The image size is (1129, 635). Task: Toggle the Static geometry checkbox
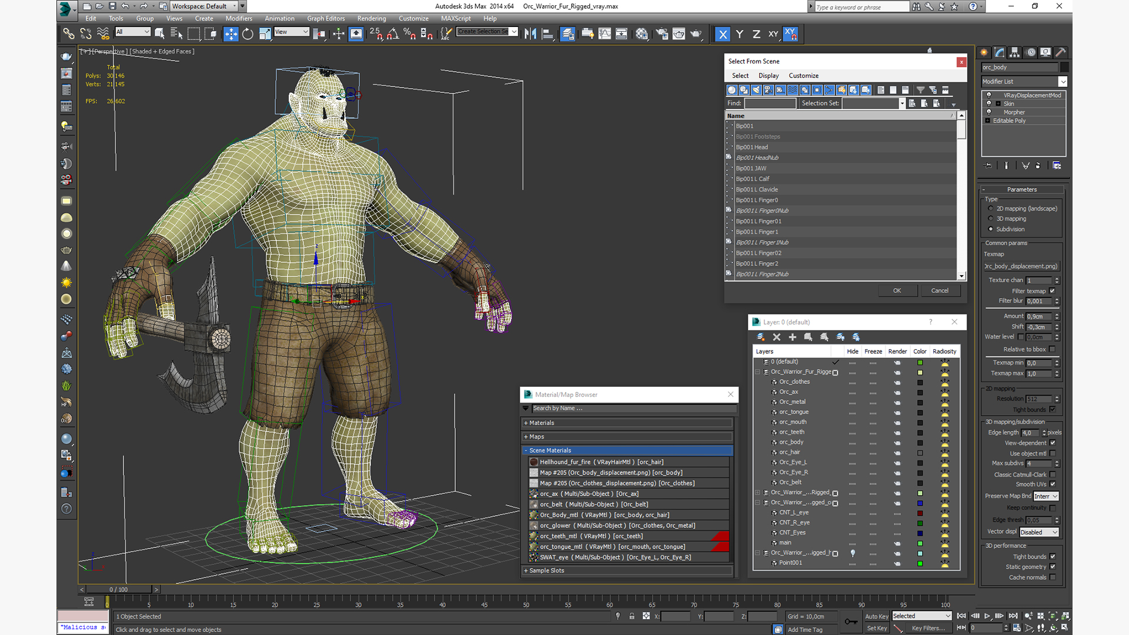point(1052,567)
